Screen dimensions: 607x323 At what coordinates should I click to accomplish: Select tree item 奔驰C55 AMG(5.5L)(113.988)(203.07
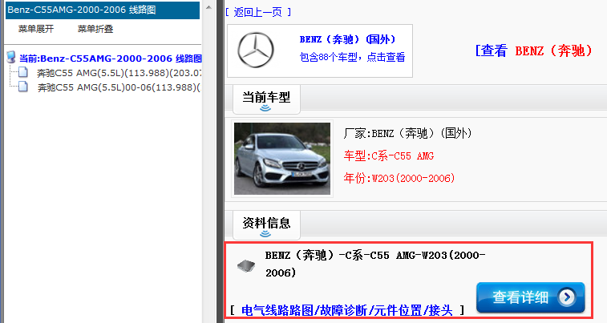click(x=119, y=73)
